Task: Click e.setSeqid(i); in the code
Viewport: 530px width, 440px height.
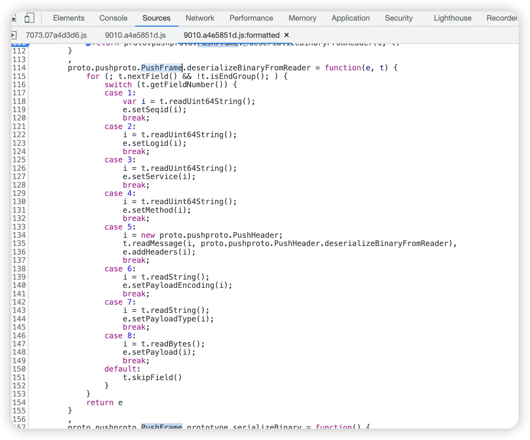Action: 155,110
